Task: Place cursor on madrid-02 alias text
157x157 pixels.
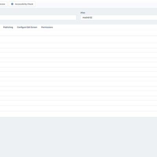Action: [x=87, y=18]
